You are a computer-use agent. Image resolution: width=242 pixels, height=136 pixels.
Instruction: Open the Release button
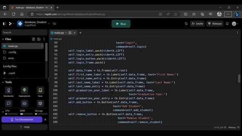215,24
